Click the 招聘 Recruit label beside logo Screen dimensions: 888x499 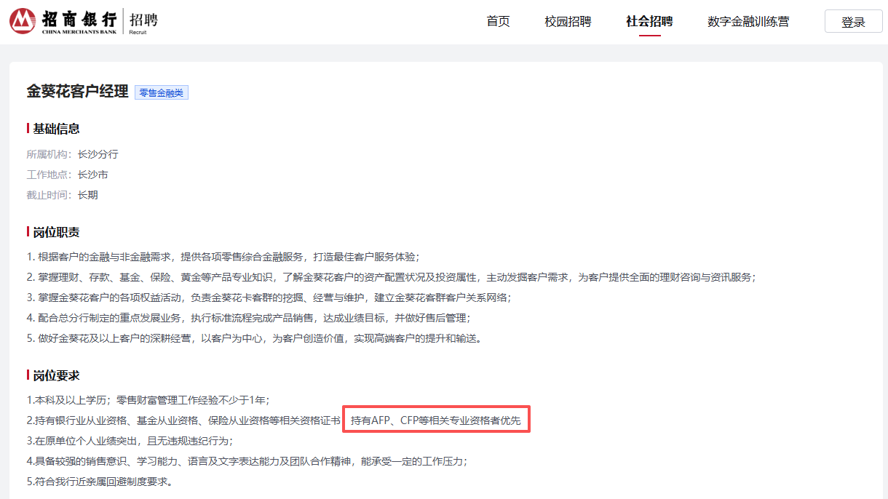point(143,21)
